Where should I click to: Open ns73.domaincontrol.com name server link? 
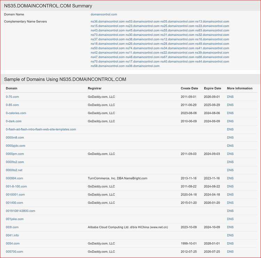pos(108,35)
